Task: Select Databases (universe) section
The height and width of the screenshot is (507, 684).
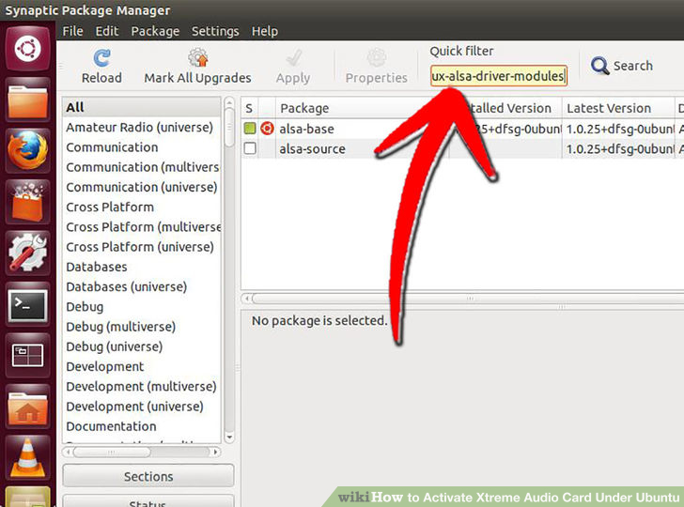Action: pyautogui.click(x=142, y=287)
